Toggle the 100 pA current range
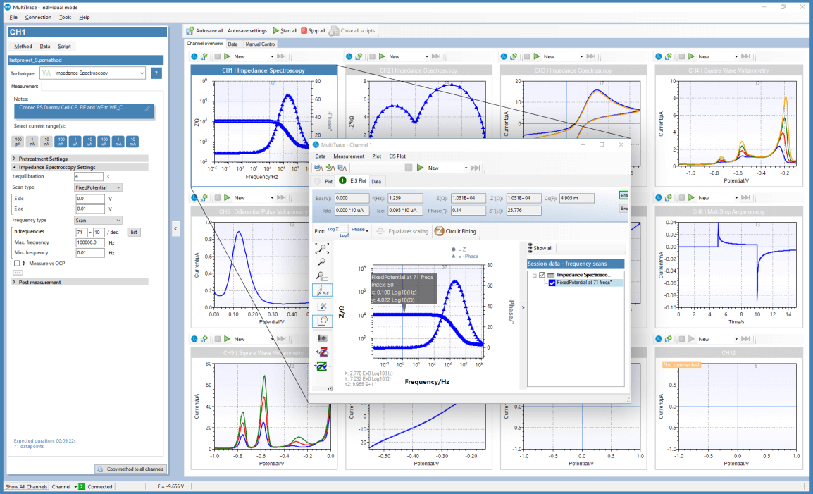The width and height of the screenshot is (813, 494). 18,141
